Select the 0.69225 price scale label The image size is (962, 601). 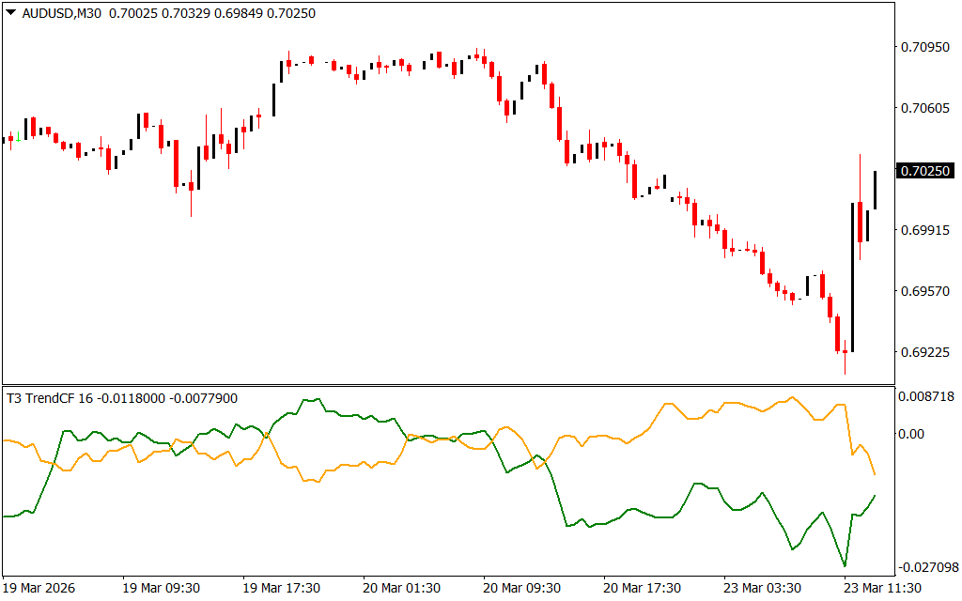[x=924, y=353]
